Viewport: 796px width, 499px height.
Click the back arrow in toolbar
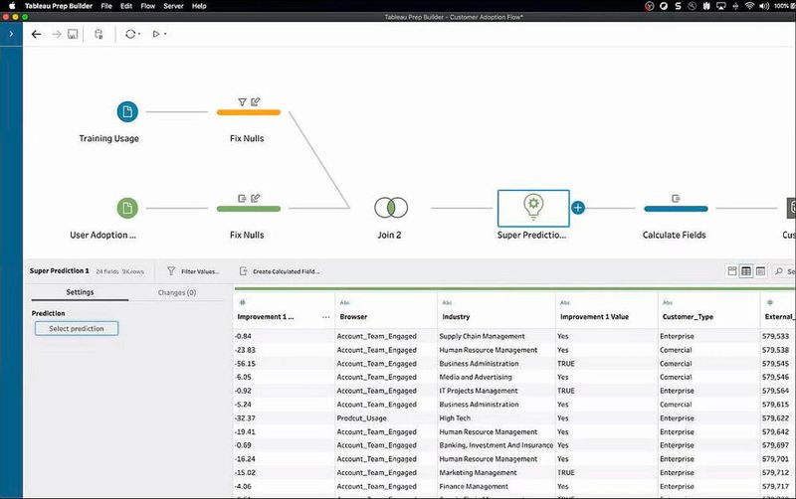click(36, 34)
